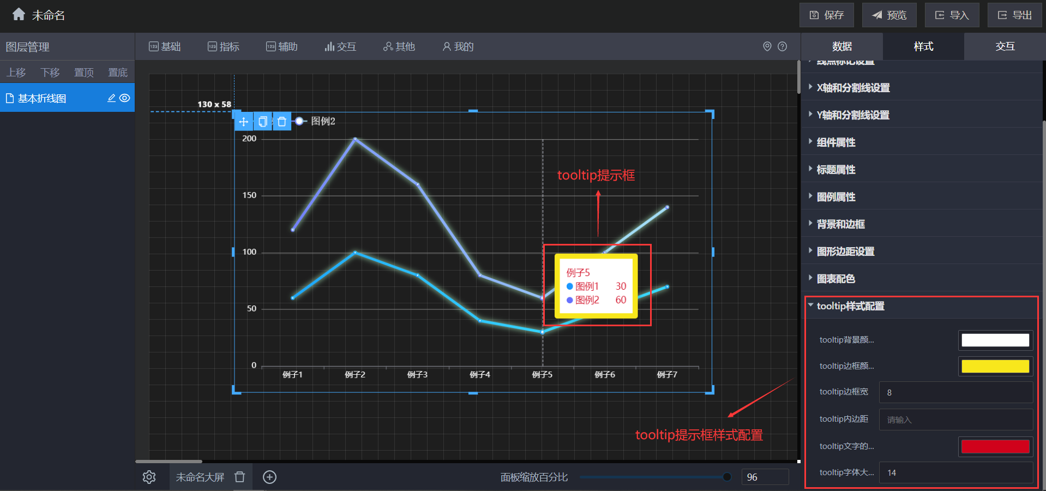Switch to the 数据 tab

tap(841, 46)
